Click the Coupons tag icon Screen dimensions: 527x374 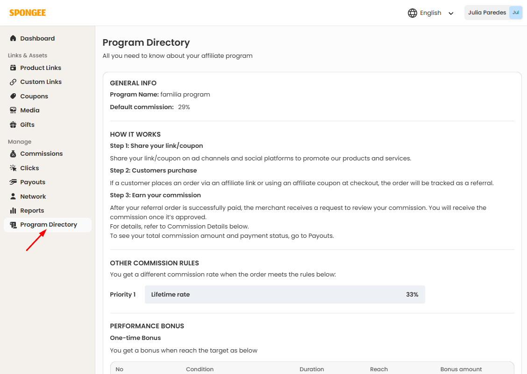(13, 97)
